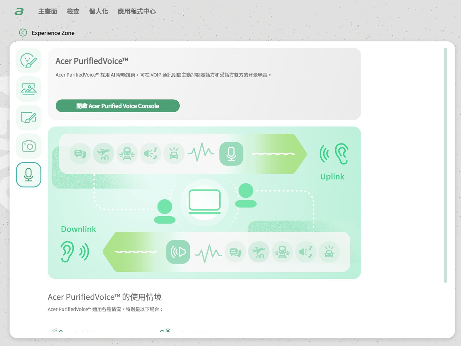Click the Downlink speaker music noise icon
Image resolution: width=461 pixels, height=346 pixels.
[x=306, y=252]
